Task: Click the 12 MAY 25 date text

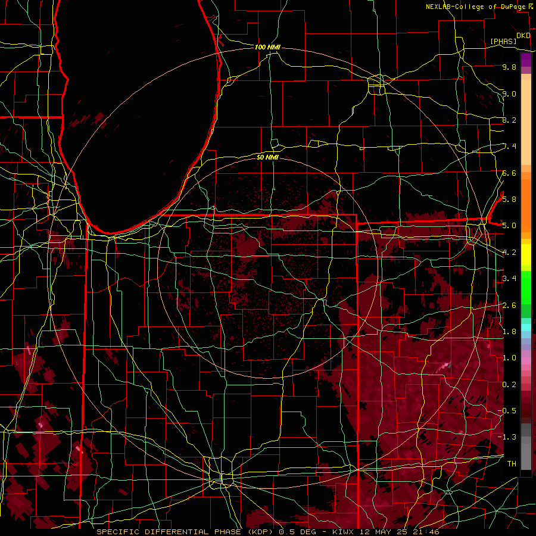Action: tap(384, 532)
